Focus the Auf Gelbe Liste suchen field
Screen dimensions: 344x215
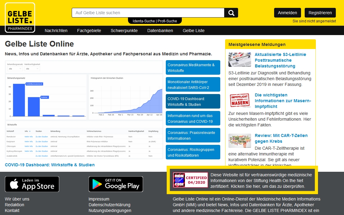(148, 13)
